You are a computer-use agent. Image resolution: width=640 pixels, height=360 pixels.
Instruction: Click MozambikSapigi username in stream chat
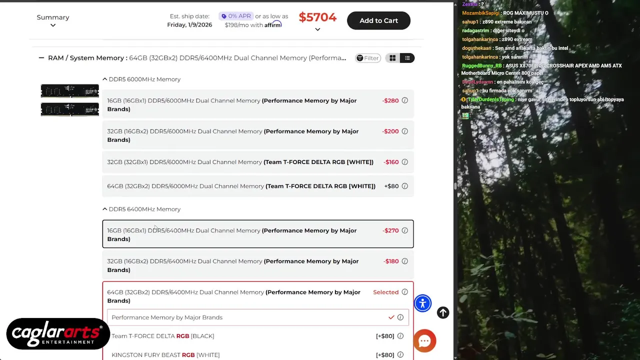(480, 13)
